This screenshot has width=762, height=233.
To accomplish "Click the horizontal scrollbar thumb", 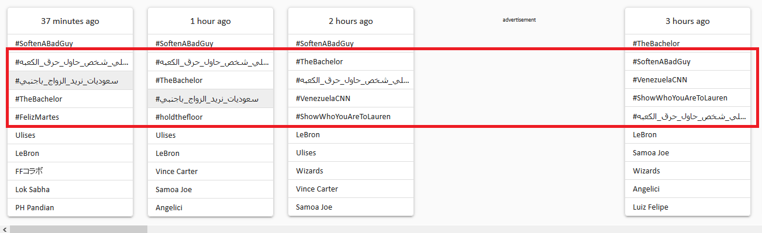I will click(x=78, y=229).
